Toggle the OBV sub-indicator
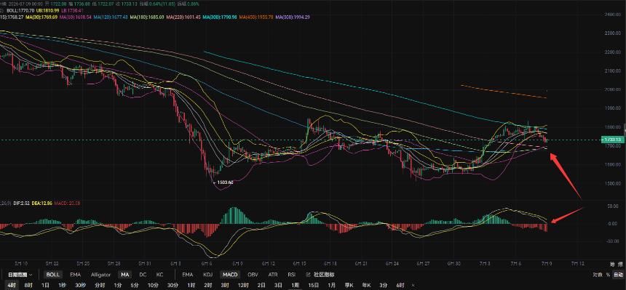Image resolution: width=626 pixels, height=290 pixels. pos(253,275)
